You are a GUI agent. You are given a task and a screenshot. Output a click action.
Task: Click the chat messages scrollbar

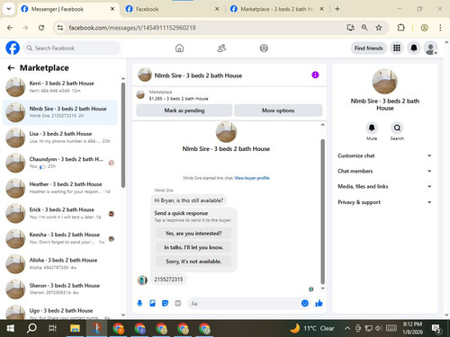pyautogui.click(x=323, y=211)
